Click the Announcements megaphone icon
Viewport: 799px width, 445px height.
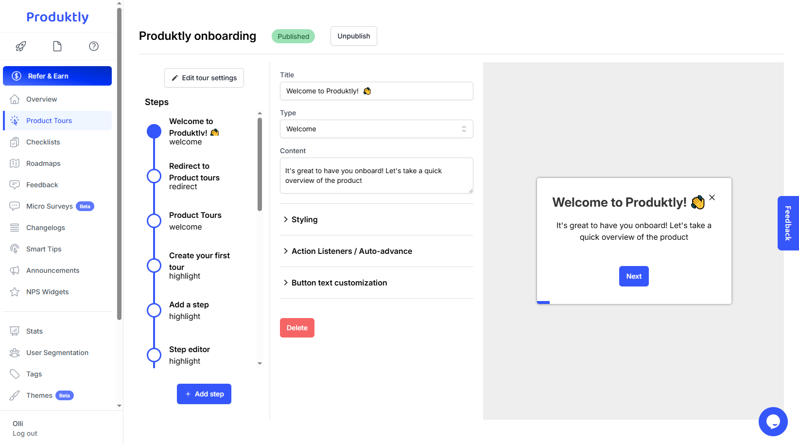coord(15,270)
